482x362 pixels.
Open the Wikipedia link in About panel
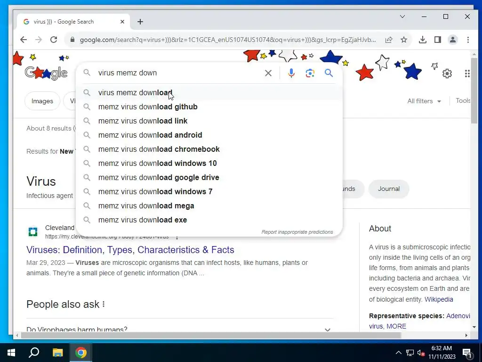coord(439,299)
